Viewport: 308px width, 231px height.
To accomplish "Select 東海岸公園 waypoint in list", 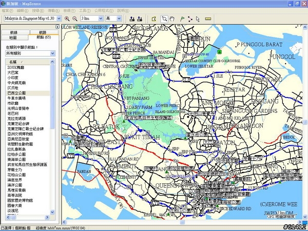I will coord(16,160).
